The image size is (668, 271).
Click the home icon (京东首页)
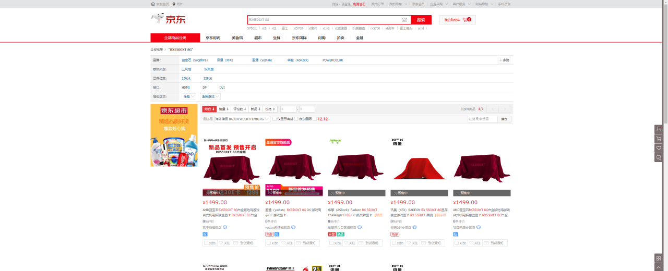(153, 4)
